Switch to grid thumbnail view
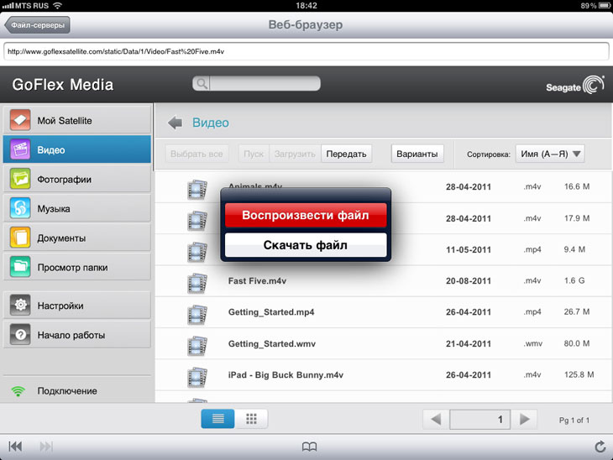Viewport: 613px width, 460px height. click(251, 419)
